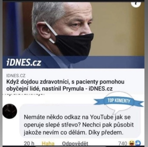Click Odpovědět to reply to comment
148x147 pixels.
(x=75, y=144)
